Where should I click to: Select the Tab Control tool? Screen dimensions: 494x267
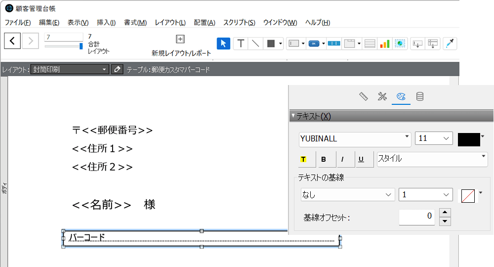(x=349, y=44)
